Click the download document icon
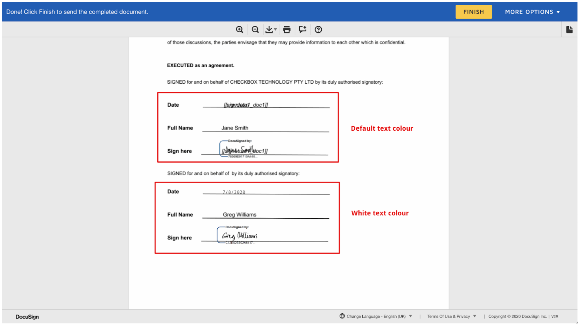Viewport: 580px width, 326px height. [x=269, y=30]
